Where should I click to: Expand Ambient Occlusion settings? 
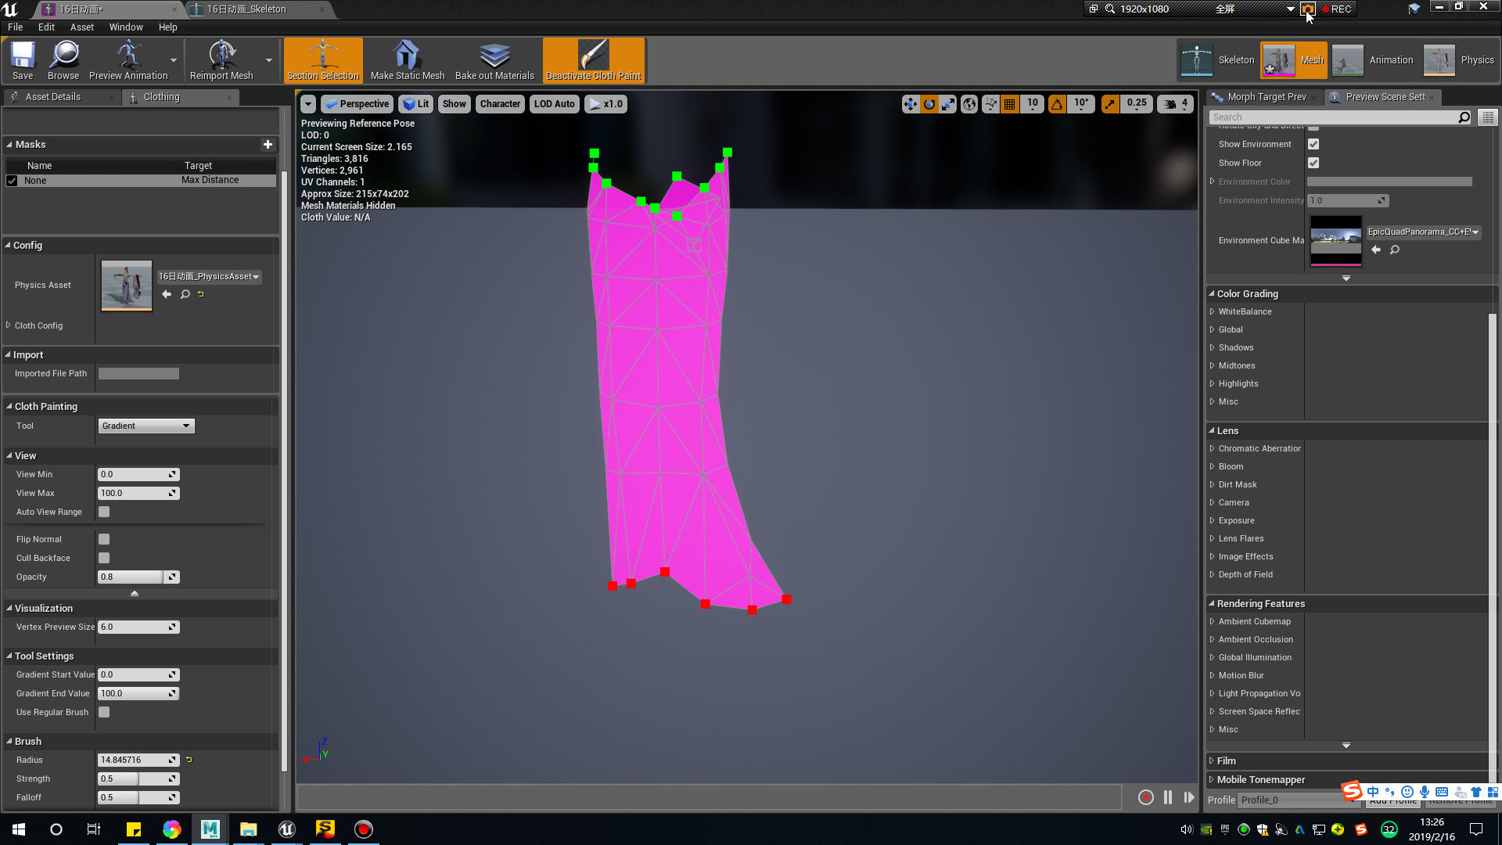(1213, 639)
